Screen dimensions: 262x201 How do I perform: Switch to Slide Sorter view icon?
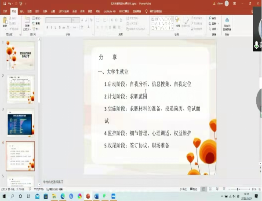pyautogui.click(x=211, y=189)
